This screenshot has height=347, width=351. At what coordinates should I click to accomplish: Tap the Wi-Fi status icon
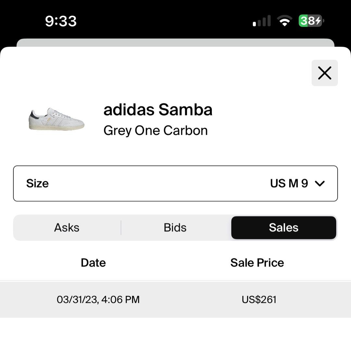click(x=284, y=20)
